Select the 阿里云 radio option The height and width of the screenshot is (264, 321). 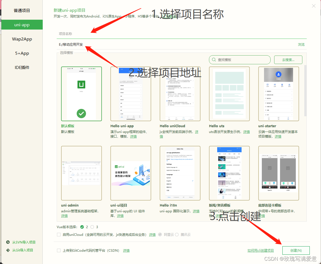160,234
